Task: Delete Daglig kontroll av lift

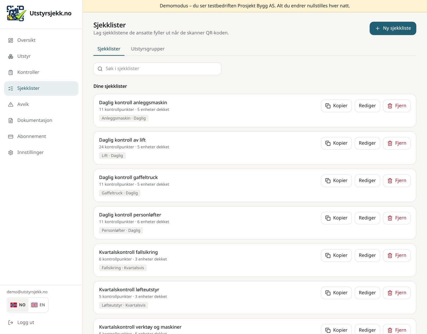Action: [397, 143]
